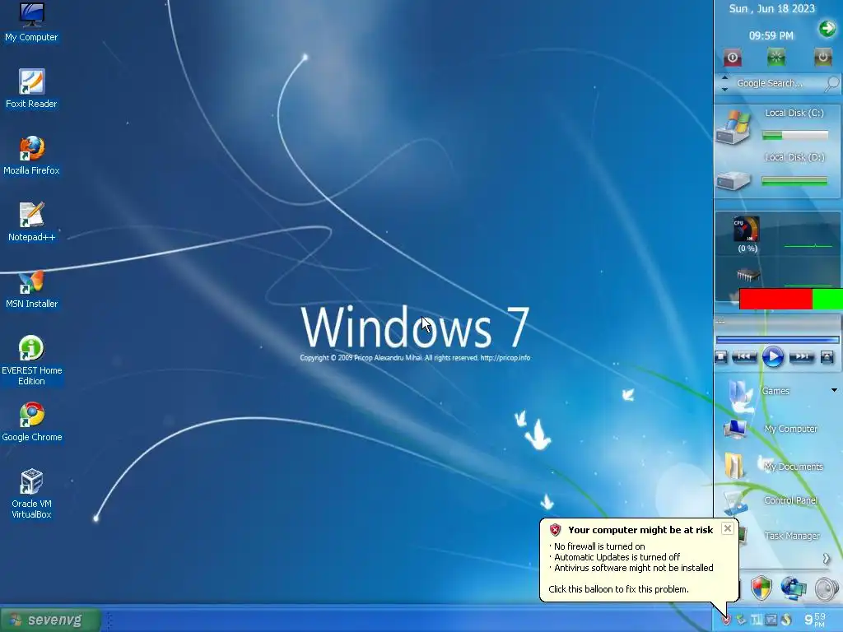Open the network globe icon in sidebar

point(794,588)
